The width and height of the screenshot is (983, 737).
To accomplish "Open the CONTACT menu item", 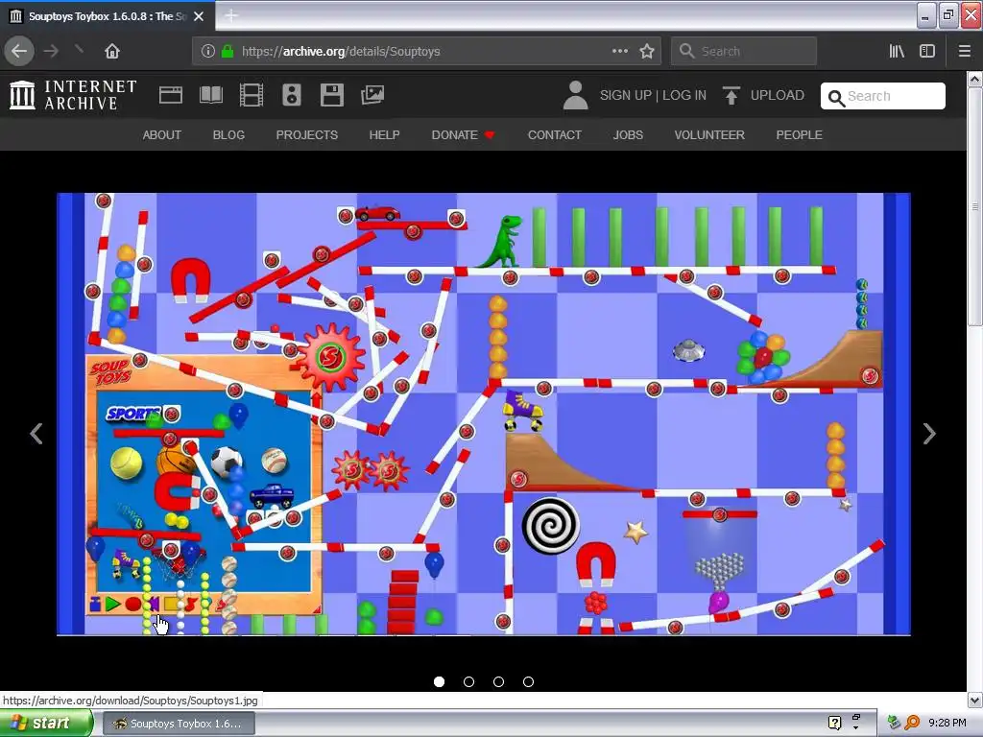I will tap(554, 134).
